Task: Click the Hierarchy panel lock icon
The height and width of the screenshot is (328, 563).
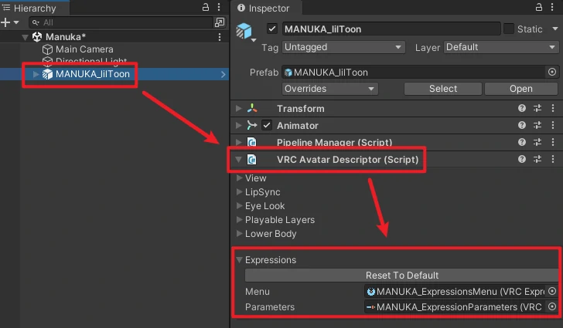Action: tap(205, 7)
